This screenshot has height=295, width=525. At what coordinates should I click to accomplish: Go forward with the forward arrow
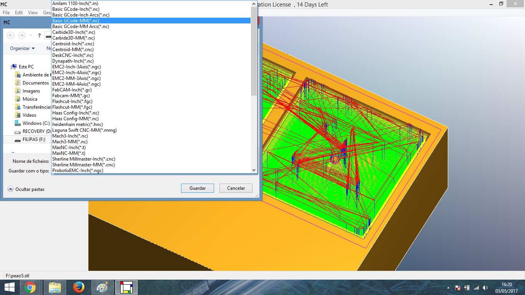22,35
